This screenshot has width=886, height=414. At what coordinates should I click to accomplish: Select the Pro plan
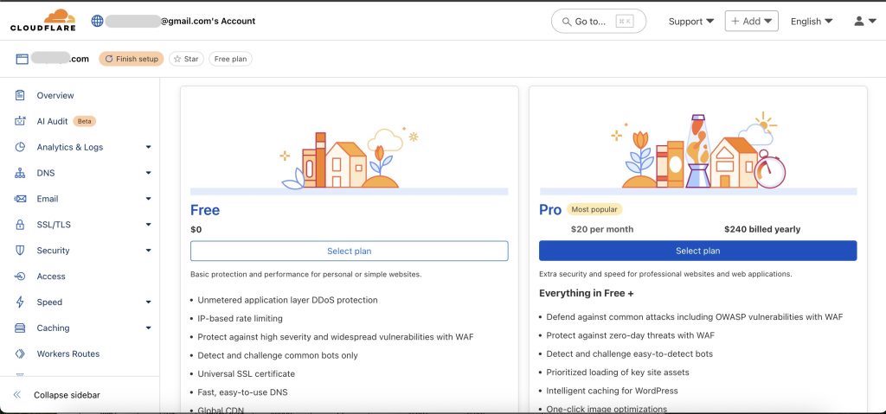click(x=697, y=251)
